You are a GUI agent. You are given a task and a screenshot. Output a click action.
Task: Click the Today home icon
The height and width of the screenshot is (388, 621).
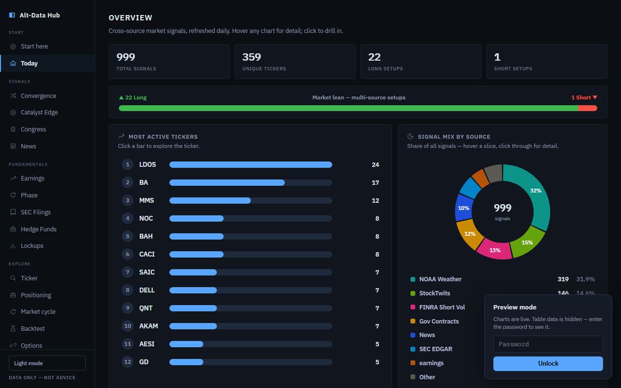(13, 63)
